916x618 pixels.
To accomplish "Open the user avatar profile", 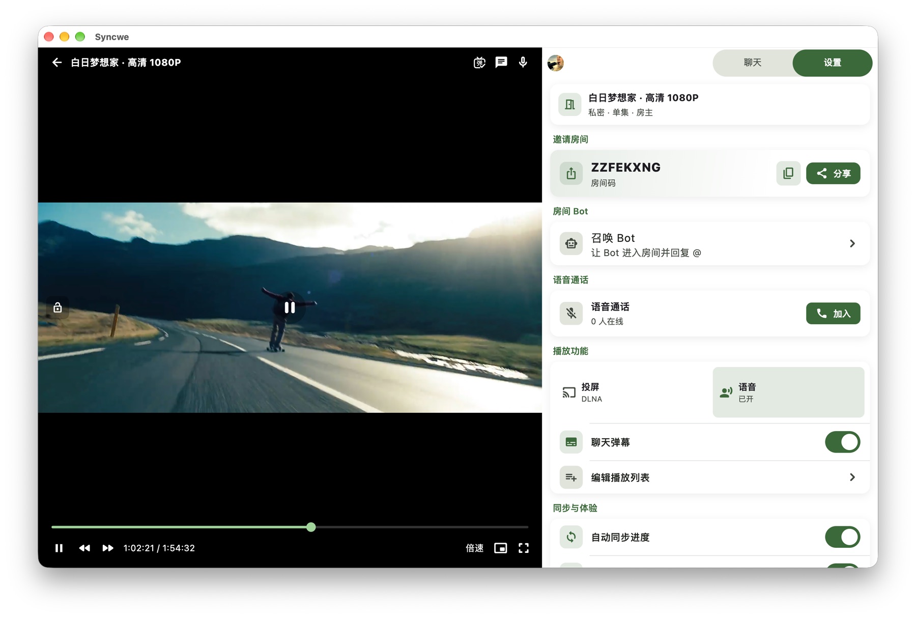I will [x=555, y=63].
